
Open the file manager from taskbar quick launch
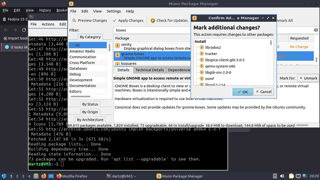tap(36, 176)
